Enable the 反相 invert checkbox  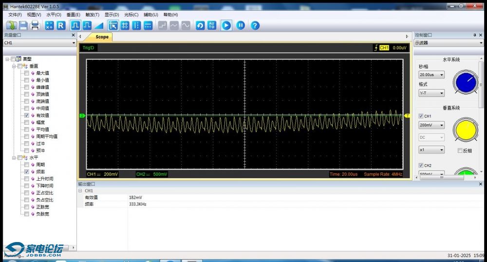(x=460, y=150)
